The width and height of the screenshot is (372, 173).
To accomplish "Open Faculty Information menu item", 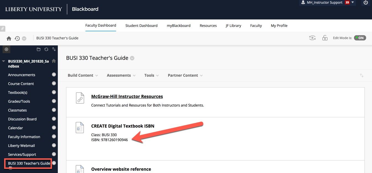I will (x=24, y=137).
